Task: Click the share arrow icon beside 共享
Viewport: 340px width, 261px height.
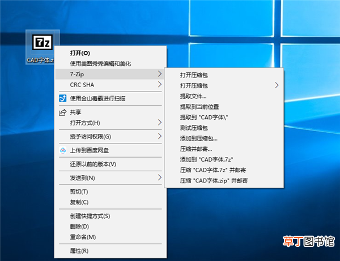Action: click(x=63, y=112)
